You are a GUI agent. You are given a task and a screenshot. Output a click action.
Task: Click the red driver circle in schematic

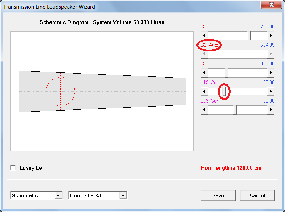(60, 91)
